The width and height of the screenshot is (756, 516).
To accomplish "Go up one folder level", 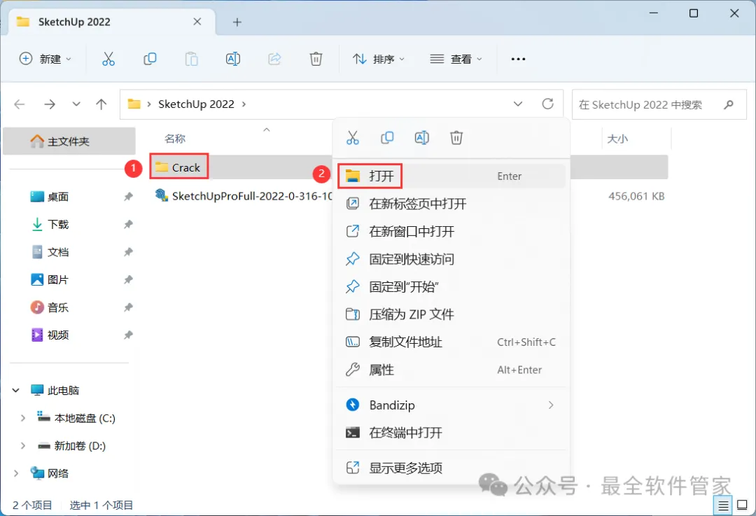I will pos(101,104).
